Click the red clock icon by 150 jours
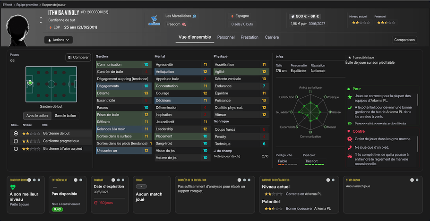 (96, 203)
